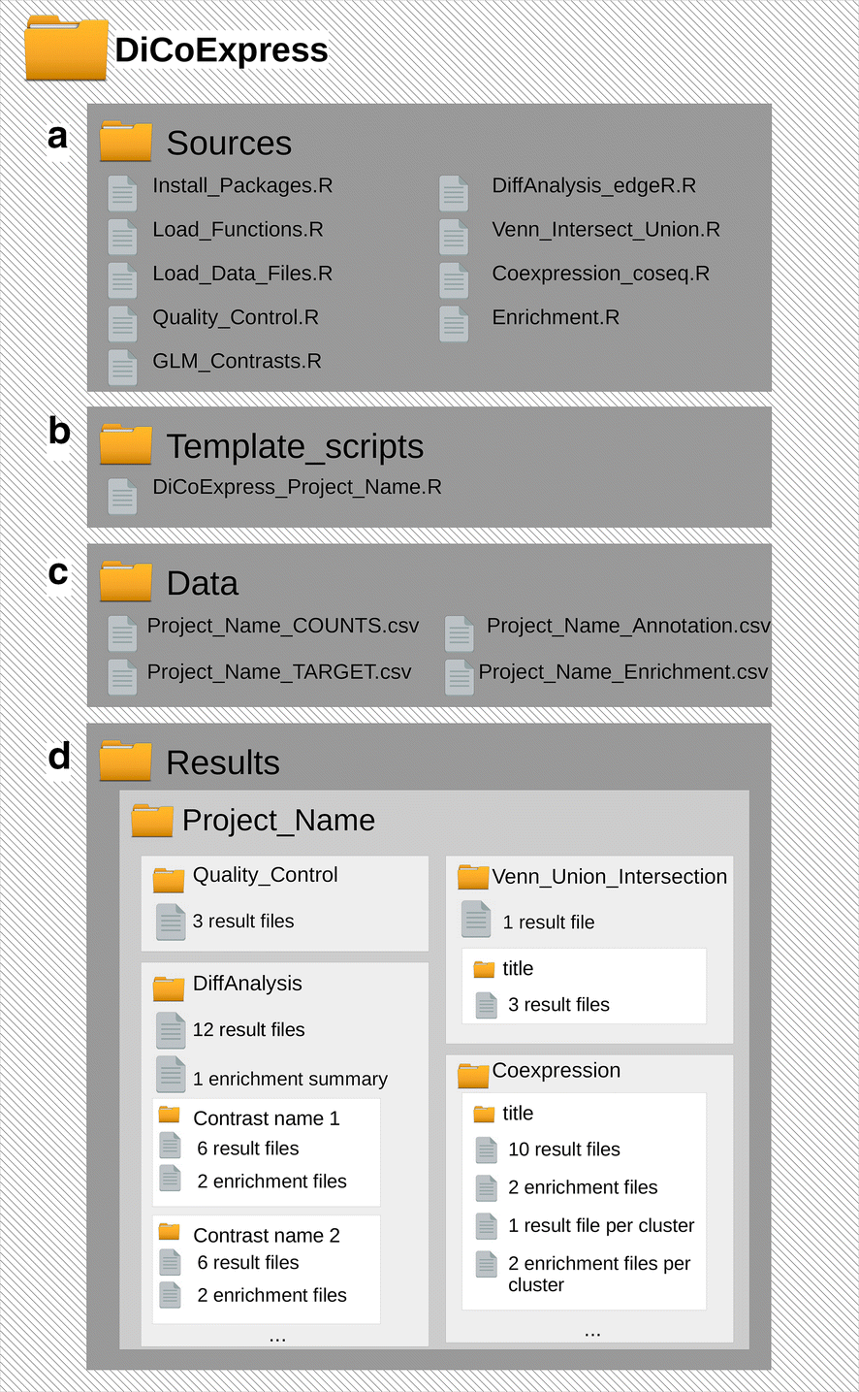Click the Coexpression folder icon

pos(473,1075)
